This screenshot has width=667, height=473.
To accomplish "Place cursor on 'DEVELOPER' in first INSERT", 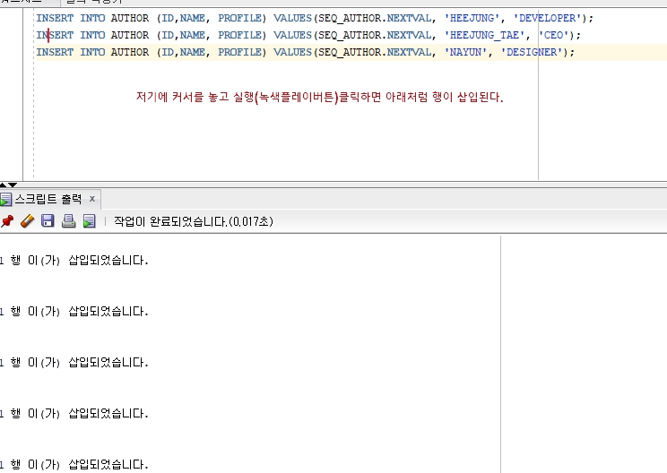I will (x=548, y=18).
